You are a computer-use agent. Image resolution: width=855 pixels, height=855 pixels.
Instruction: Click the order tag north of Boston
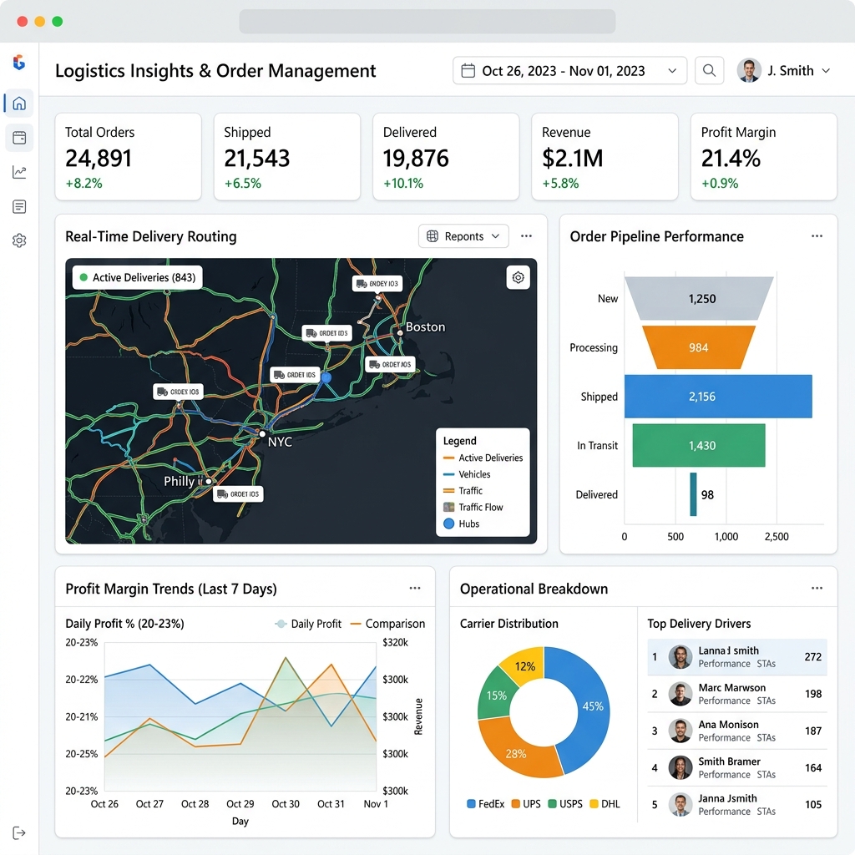click(377, 284)
